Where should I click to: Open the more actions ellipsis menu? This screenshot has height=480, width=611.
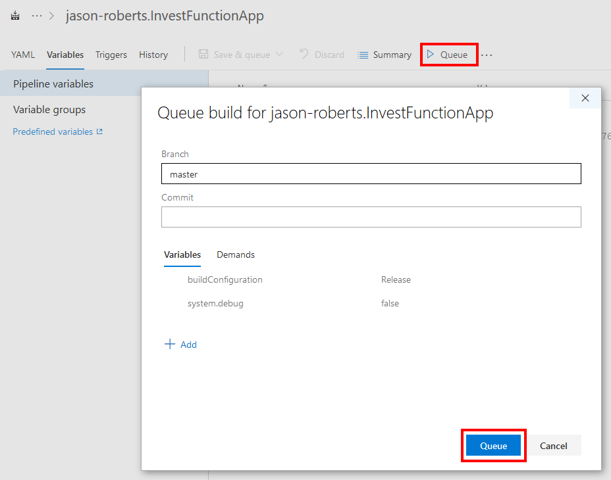tap(487, 55)
